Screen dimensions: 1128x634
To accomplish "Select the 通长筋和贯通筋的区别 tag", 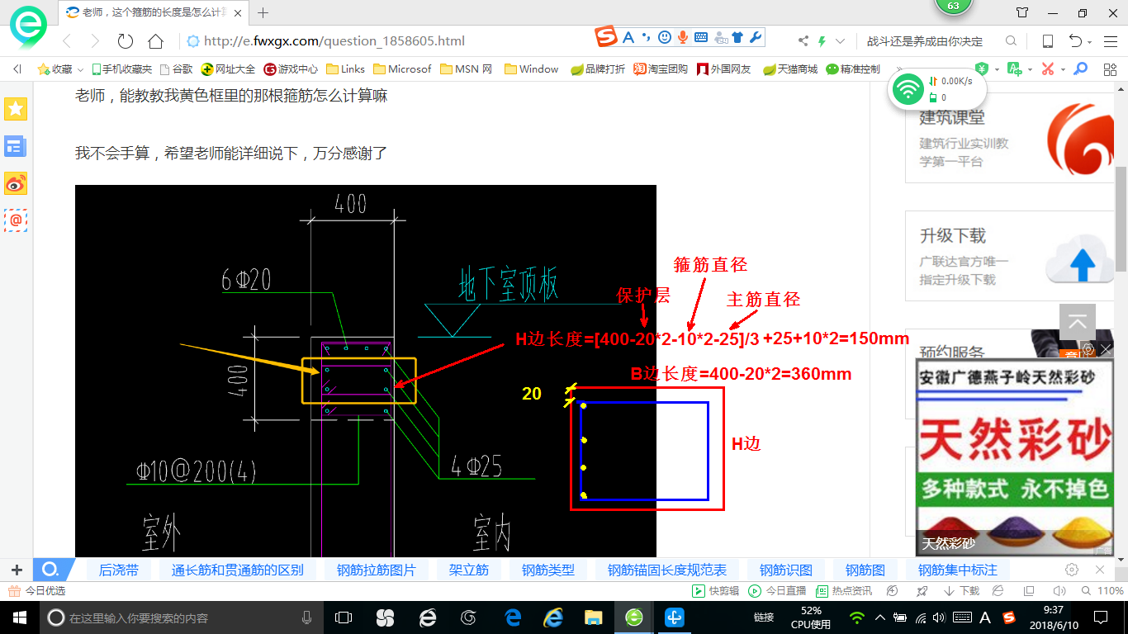I will [238, 570].
